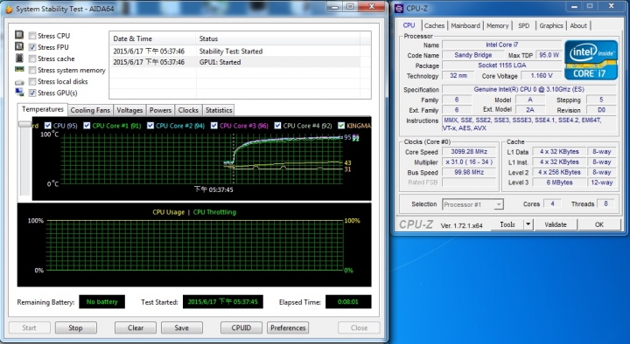Switch to the Voltages tab
Screen dimensions: 630x344
tap(129, 110)
